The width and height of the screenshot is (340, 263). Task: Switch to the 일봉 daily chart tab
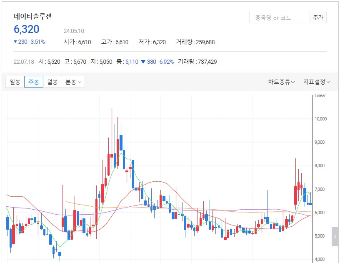click(15, 82)
